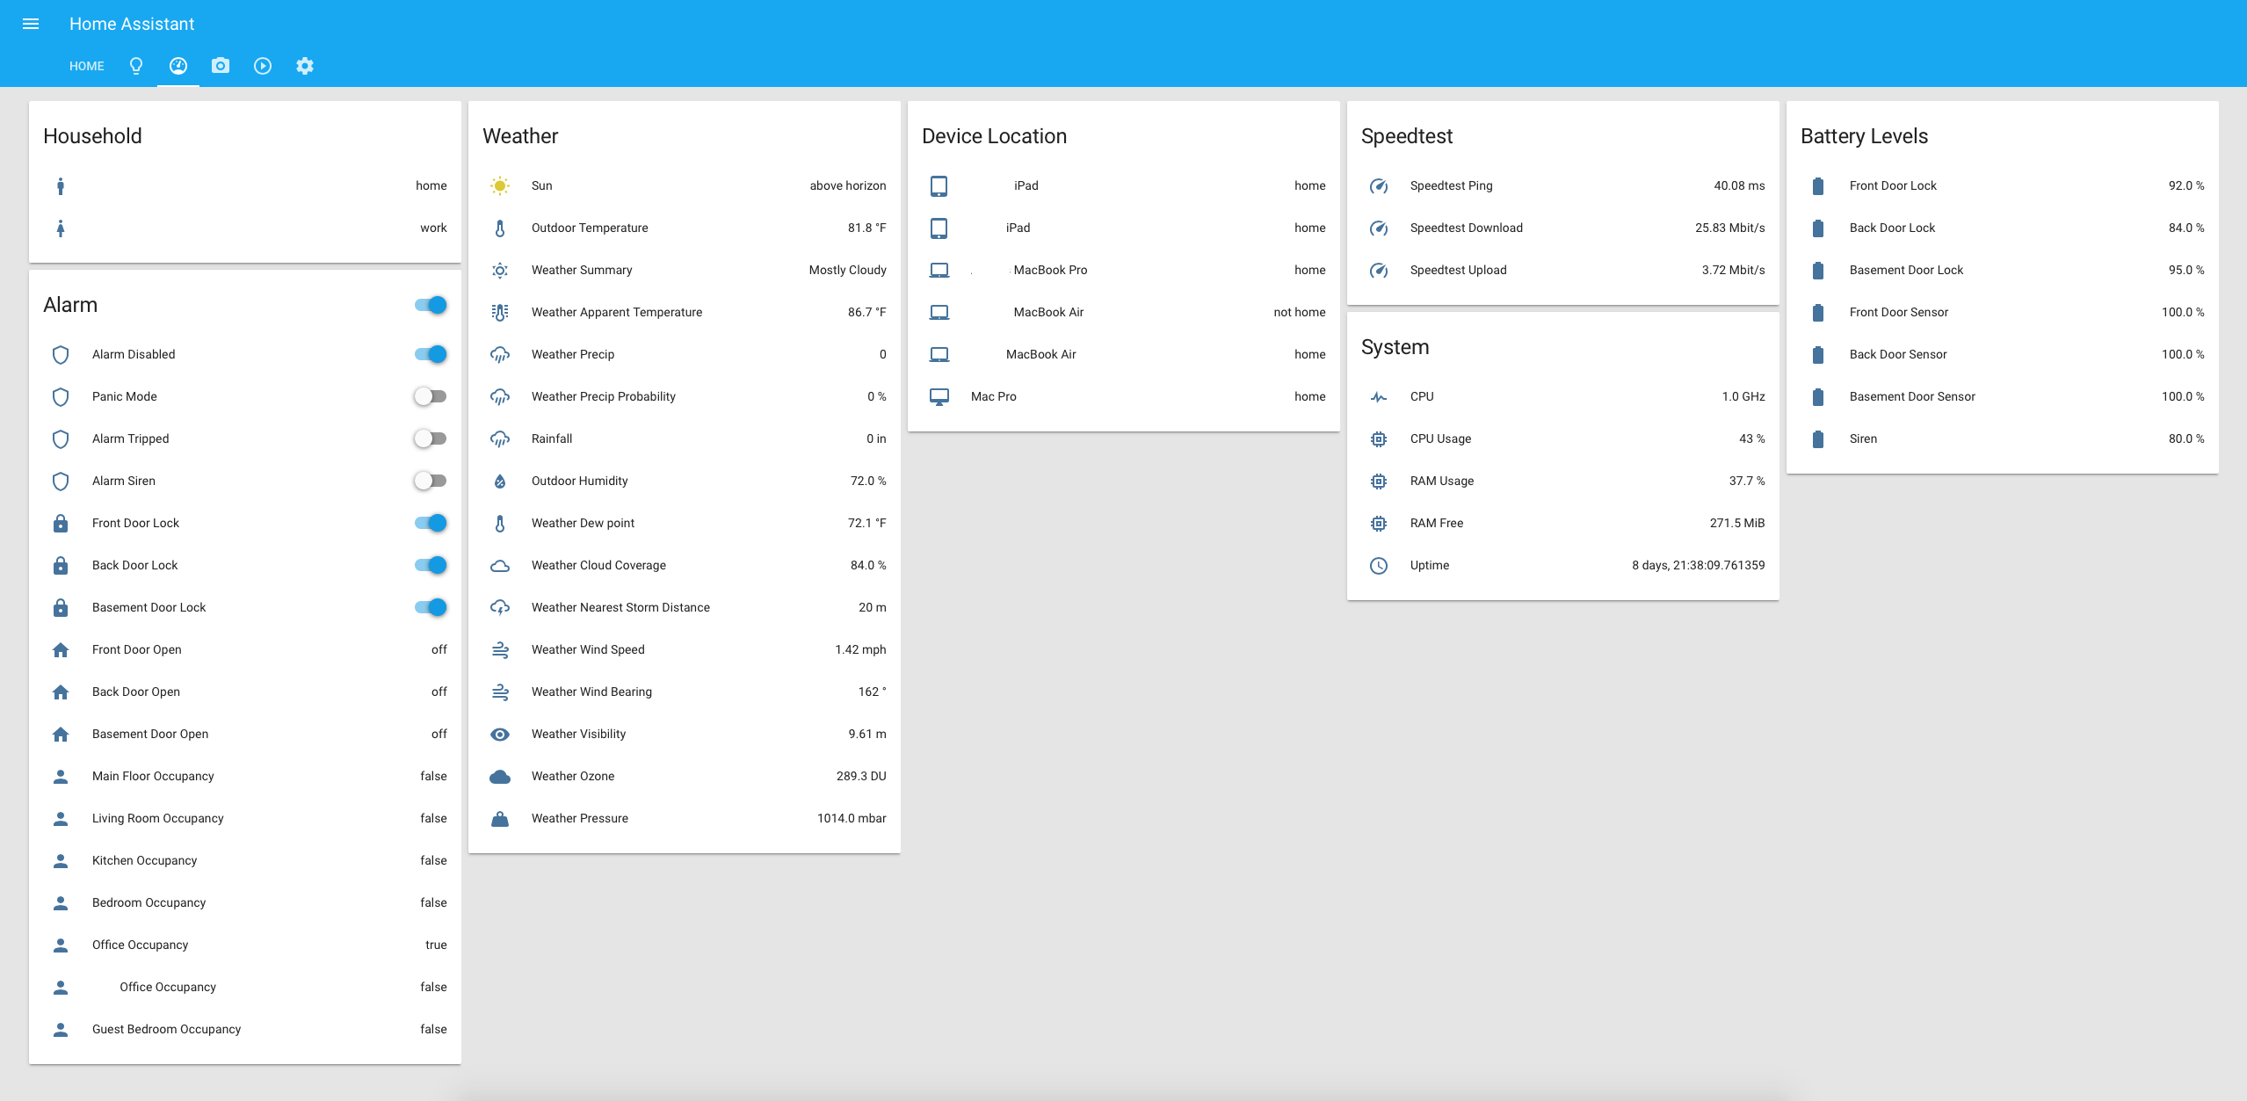Open the Outdoor Temperature entity details
This screenshot has height=1101, width=2247.
point(590,228)
